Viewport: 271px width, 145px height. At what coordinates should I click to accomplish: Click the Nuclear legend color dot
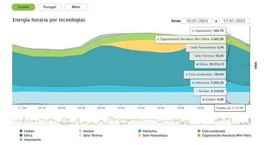pos(80,131)
